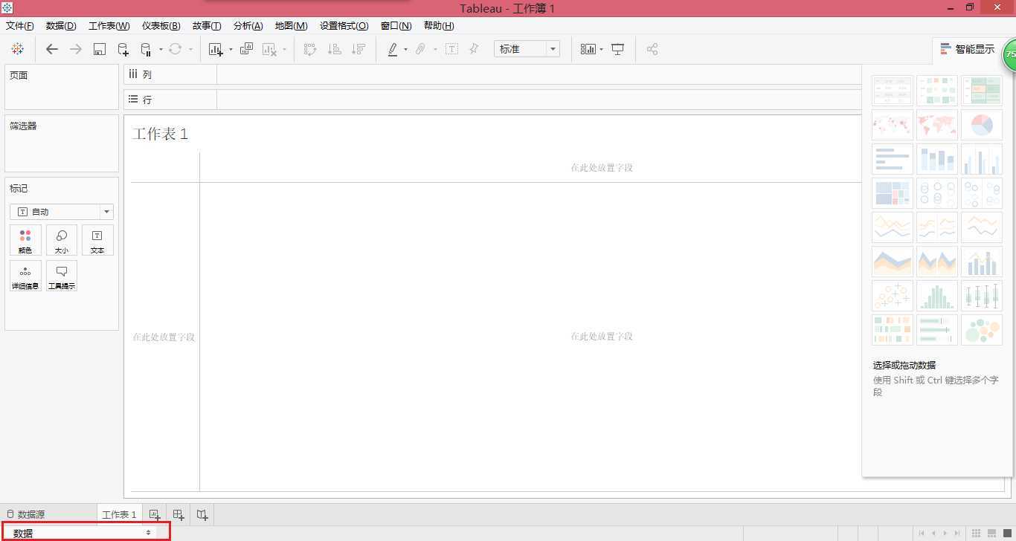
Task: Open the 数据(D) menu
Action: click(61, 26)
